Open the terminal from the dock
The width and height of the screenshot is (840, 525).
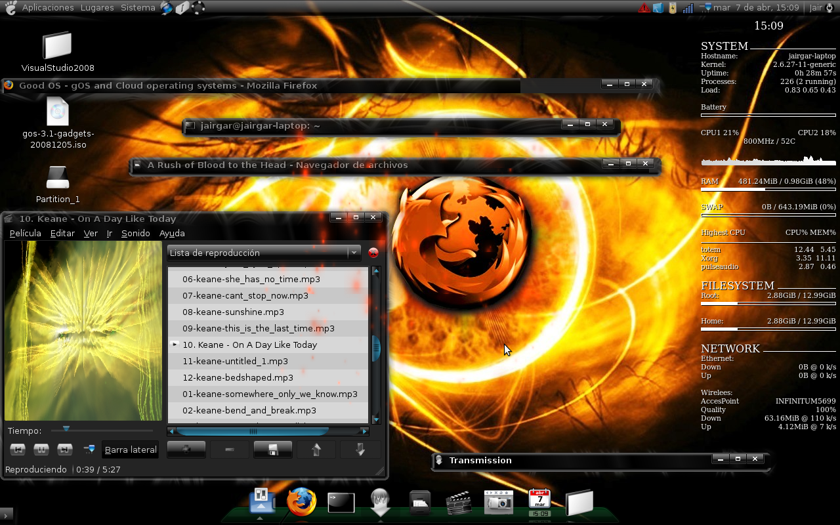pyautogui.click(x=341, y=503)
